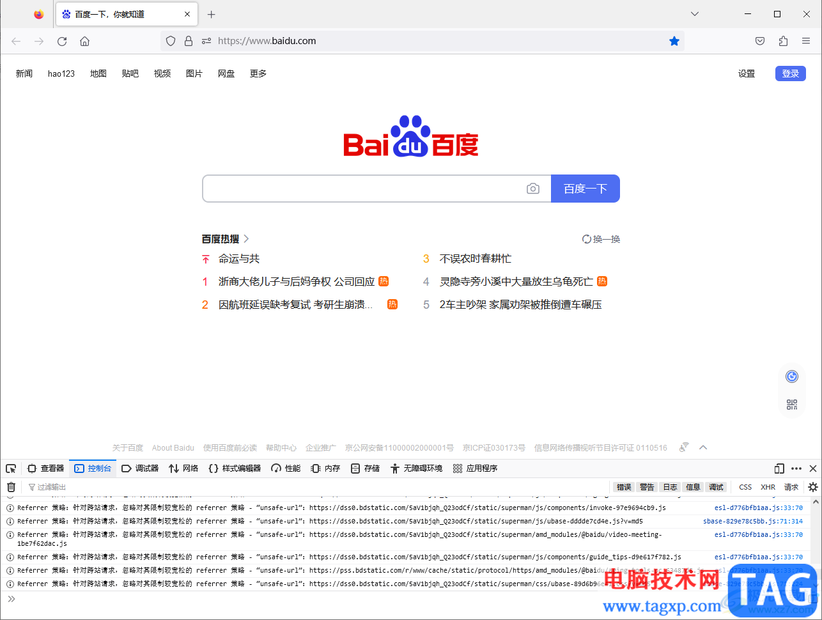Screen dimensions: 822x620
Task: Switch to 应用程序 application tab
Action: [x=475, y=469]
